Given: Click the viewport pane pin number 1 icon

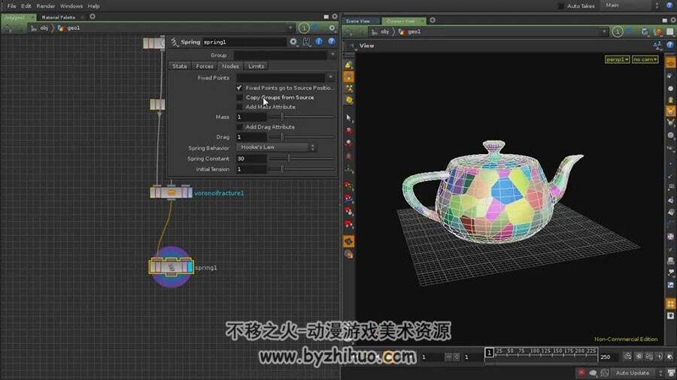Looking at the screenshot, I should pos(618,32).
